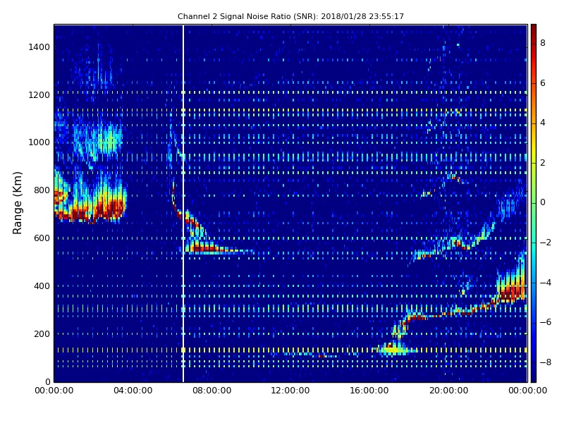Click the 800 range tick label
The height and width of the screenshot is (423, 564).
pyautogui.click(x=42, y=190)
